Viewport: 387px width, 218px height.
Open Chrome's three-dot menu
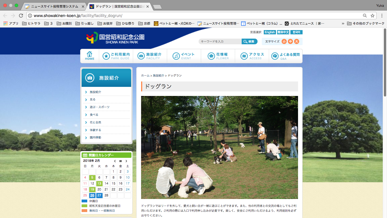[382, 16]
